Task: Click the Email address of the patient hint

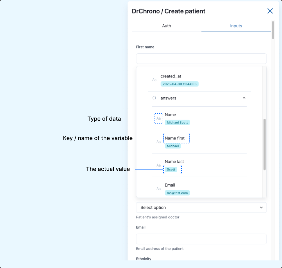Action: click(x=160, y=249)
